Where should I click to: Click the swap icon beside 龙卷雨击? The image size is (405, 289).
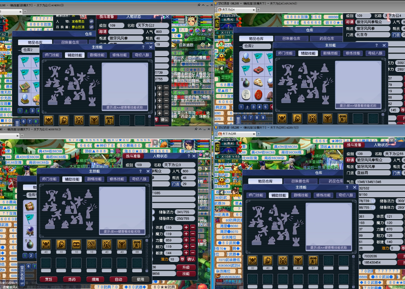91,21
